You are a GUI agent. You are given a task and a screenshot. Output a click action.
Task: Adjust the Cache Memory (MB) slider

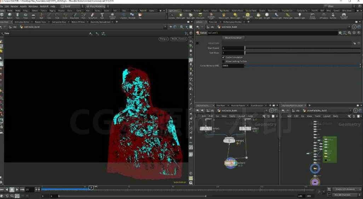click(x=302, y=66)
